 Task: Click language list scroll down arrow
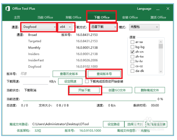[161, 71]
